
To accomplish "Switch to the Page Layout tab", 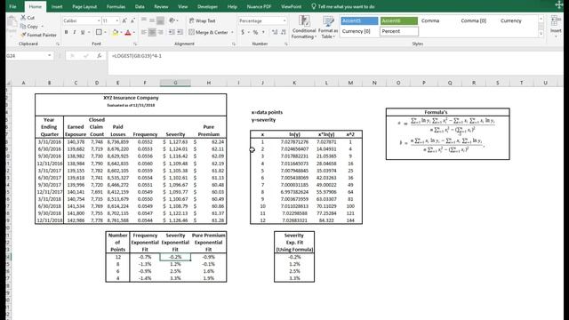I will pyautogui.click(x=84, y=6).
